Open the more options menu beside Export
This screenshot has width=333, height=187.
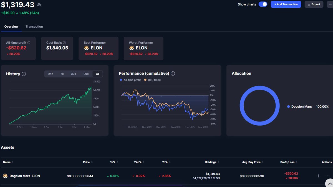tap(330, 4)
